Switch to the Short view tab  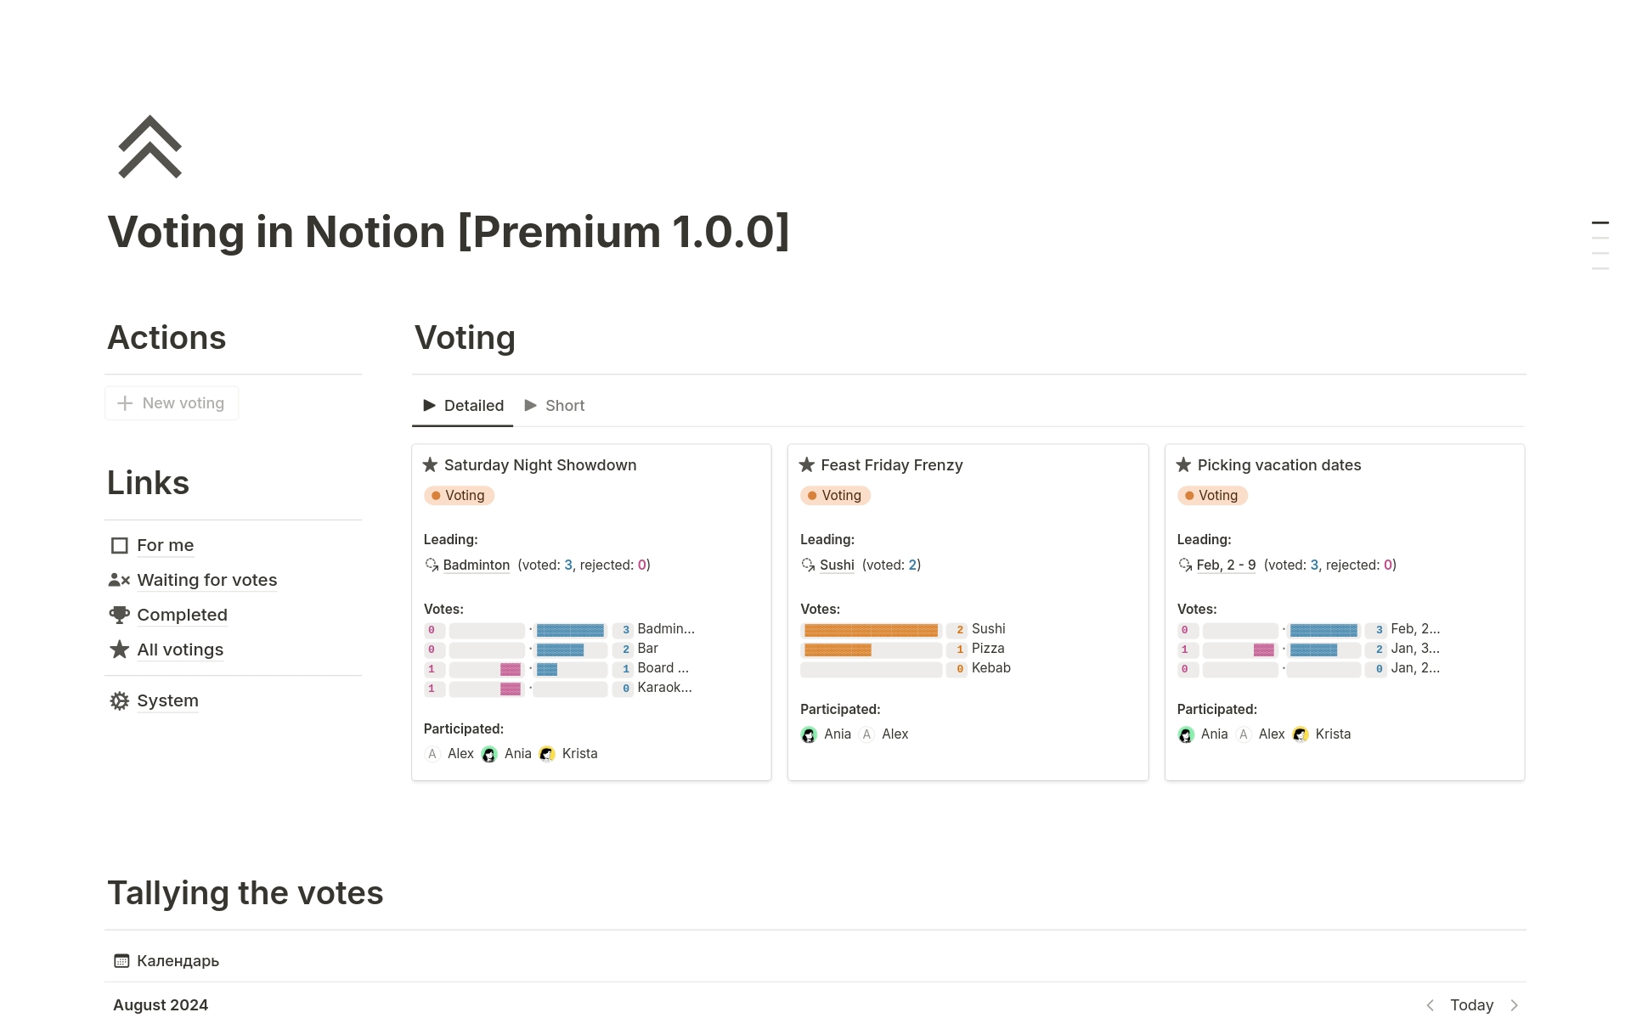click(x=555, y=406)
